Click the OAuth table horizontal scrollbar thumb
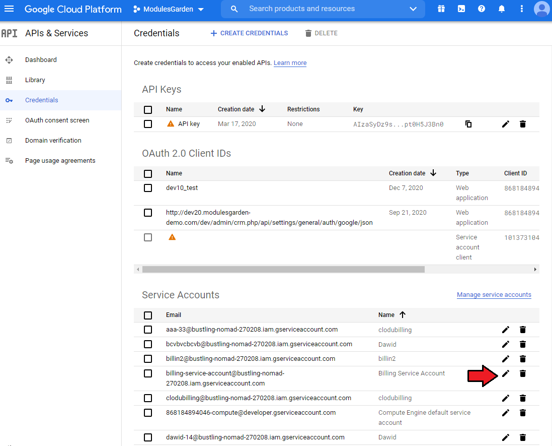The height and width of the screenshot is (446, 552). tap(283, 269)
